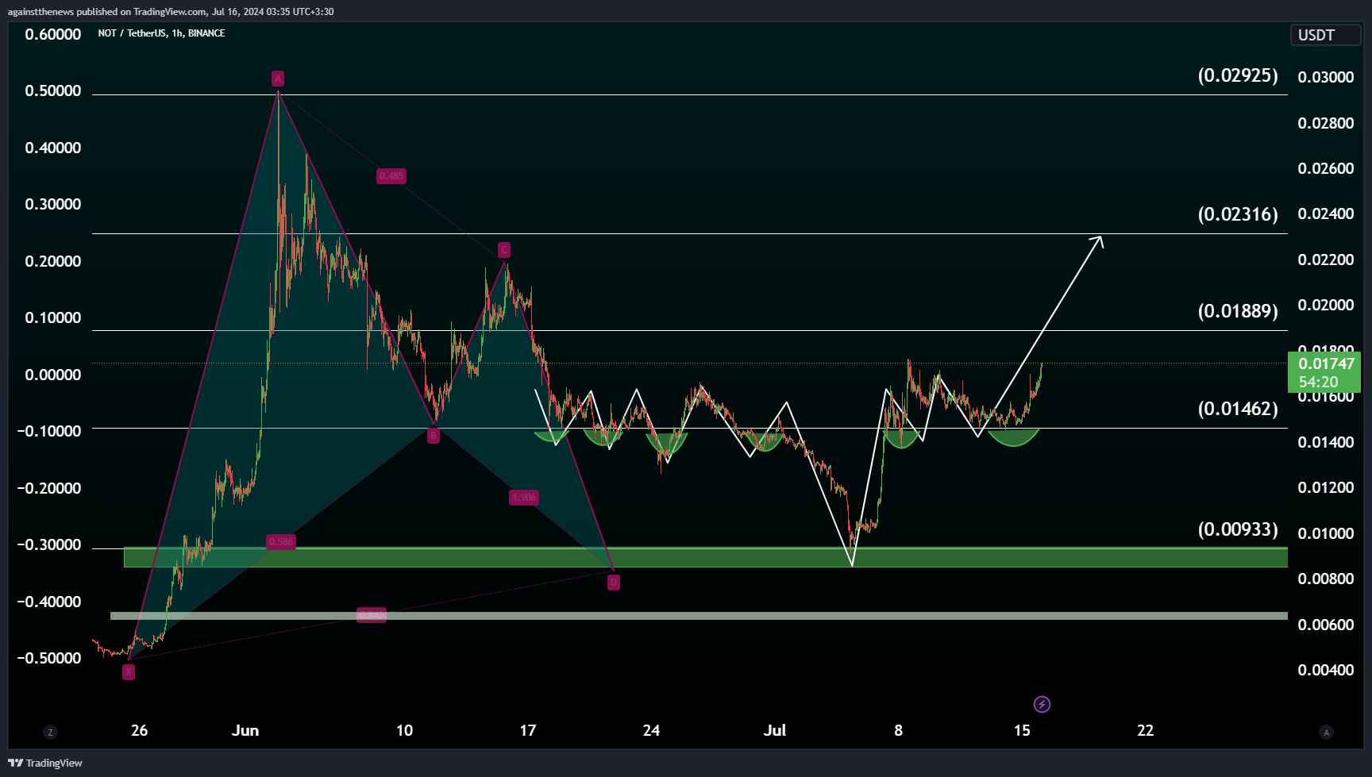Image resolution: width=1372 pixels, height=777 pixels.
Task: Click the 0.02000 price axis value
Action: pos(1326,305)
